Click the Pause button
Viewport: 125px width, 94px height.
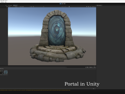(63, 4)
